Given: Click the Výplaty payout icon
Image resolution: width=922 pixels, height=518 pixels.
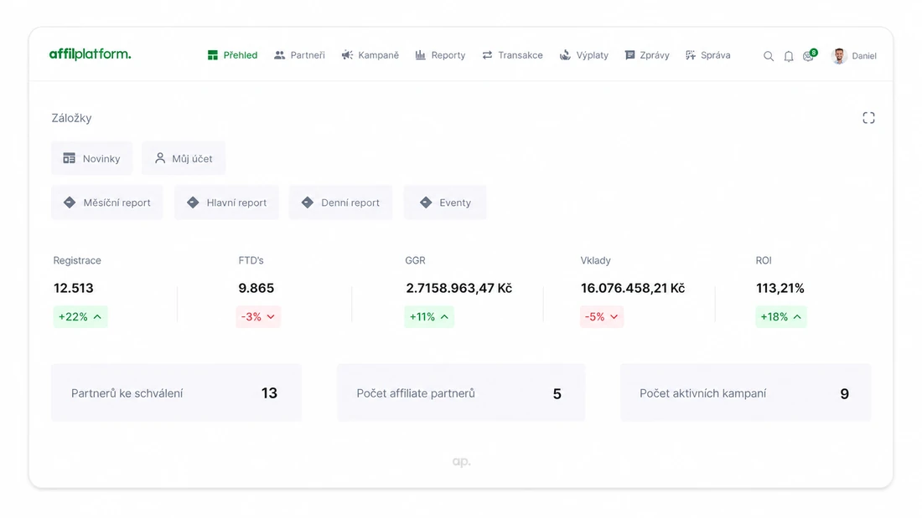Looking at the screenshot, I should pos(565,55).
